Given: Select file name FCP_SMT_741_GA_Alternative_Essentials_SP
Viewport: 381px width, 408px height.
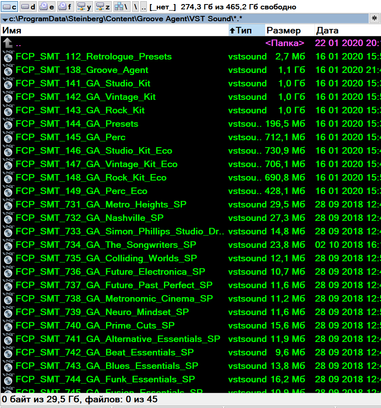Looking at the screenshot, I should pos(118,339).
